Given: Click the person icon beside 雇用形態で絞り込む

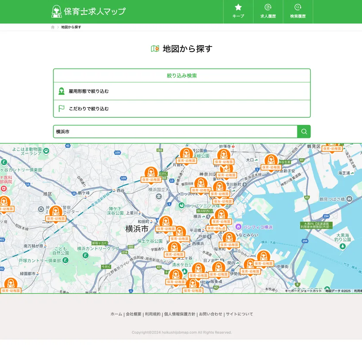Looking at the screenshot, I should (61, 90).
